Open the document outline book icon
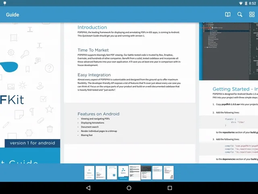The height and width of the screenshot is (194, 258). pos(228,15)
